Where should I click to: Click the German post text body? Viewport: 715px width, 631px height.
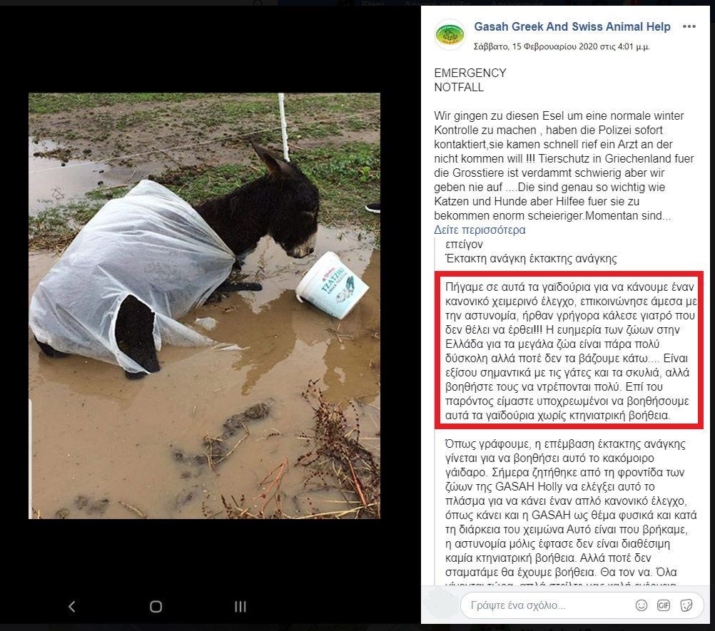tap(564, 166)
